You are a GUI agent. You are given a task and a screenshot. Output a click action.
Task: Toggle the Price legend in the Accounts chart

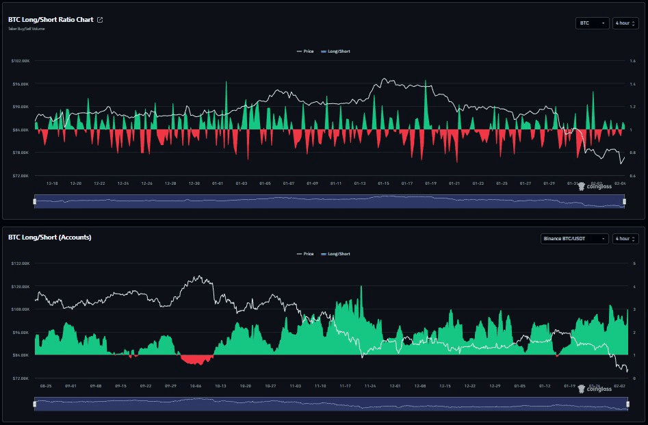305,254
